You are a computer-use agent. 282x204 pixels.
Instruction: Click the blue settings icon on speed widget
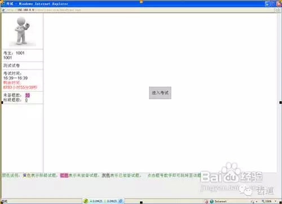tap(121, 201)
